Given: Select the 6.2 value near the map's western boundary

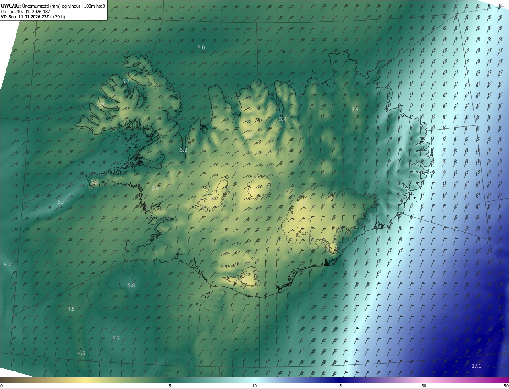Looking at the screenshot, I should click(x=7, y=265).
